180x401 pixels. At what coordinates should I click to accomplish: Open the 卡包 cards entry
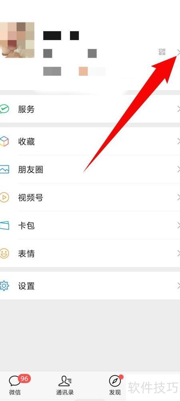coord(90,226)
